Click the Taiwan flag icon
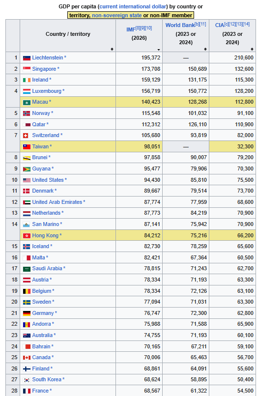The width and height of the screenshot is (257, 396). [27, 147]
